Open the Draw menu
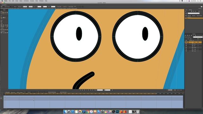Image resolution: width=203 pixels, height=114 pixels. 17,1
